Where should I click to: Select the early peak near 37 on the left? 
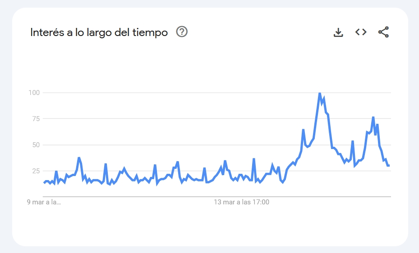point(79,158)
